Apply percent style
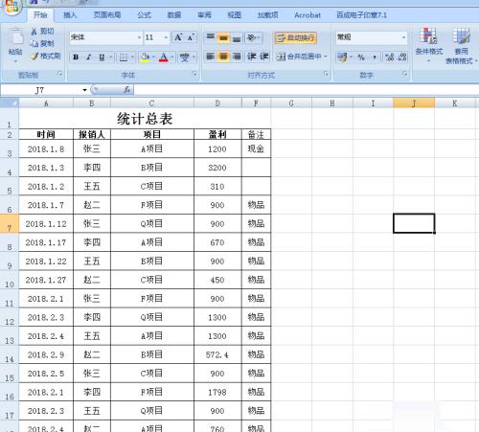 361,57
